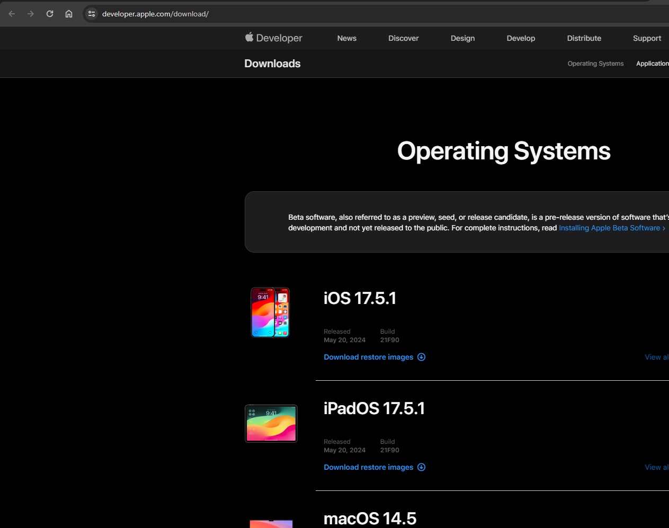This screenshot has height=528, width=669.
Task: Open the Support menu item
Action: pos(647,38)
